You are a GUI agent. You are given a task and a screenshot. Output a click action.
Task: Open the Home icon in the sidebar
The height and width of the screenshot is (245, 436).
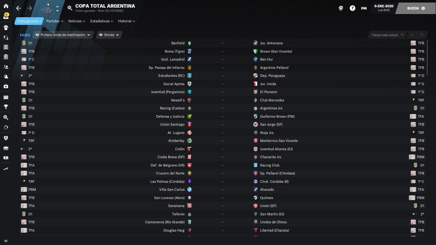[6, 6]
